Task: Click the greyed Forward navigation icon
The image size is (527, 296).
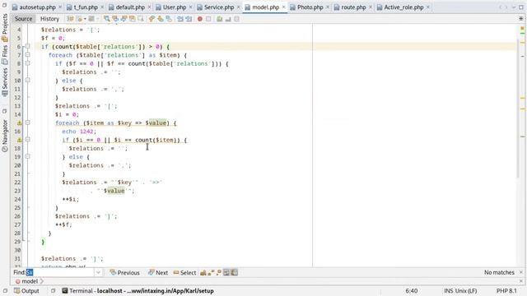Action: tap(91, 19)
